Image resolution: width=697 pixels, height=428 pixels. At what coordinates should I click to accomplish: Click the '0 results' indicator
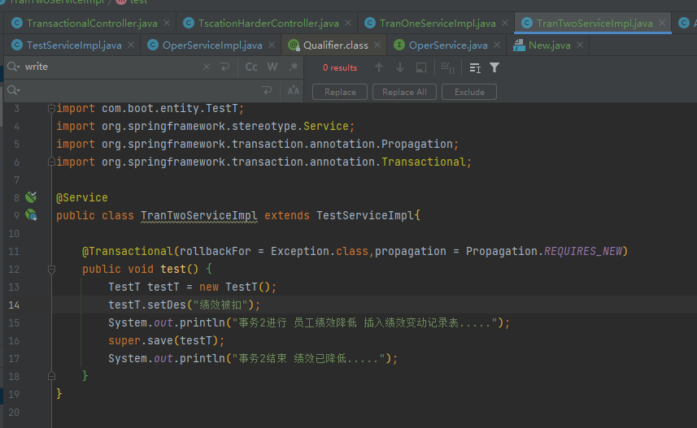[340, 67]
